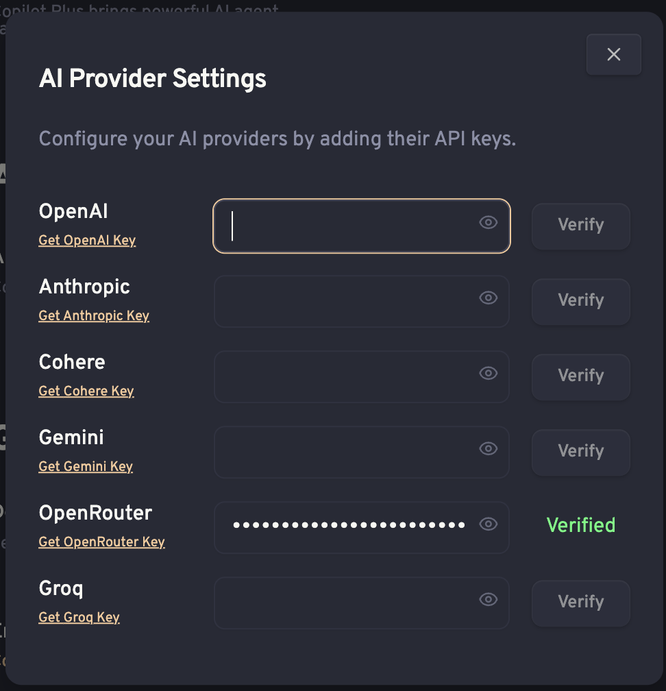Close the AI Provider Settings dialog
Screen dimensions: 666x691
click(614, 55)
